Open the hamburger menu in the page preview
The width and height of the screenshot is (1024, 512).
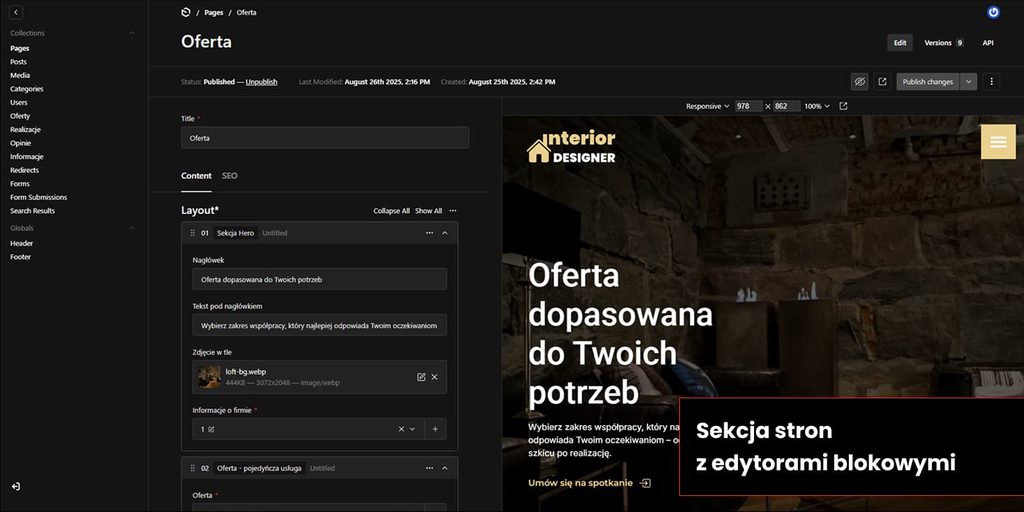(998, 141)
